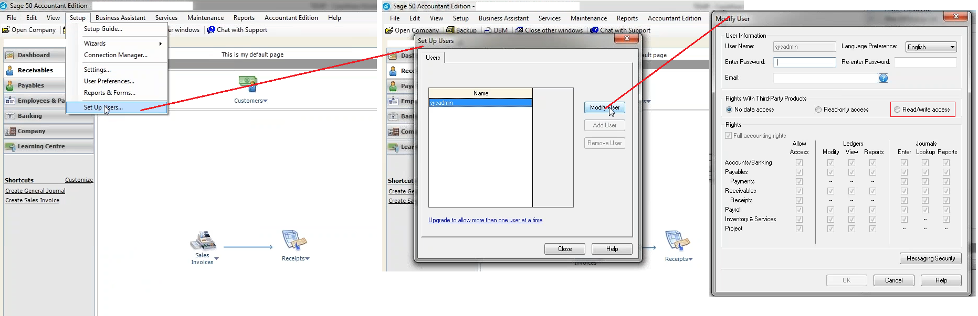The height and width of the screenshot is (316, 978).
Task: Select Employees & Payroll icon in Setup-menu window
Action: pyautogui.click(x=9, y=101)
